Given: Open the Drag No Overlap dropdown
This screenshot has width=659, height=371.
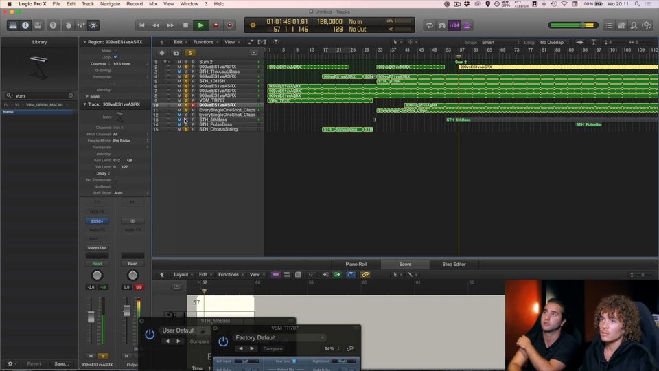Looking at the screenshot, I should pos(555,42).
